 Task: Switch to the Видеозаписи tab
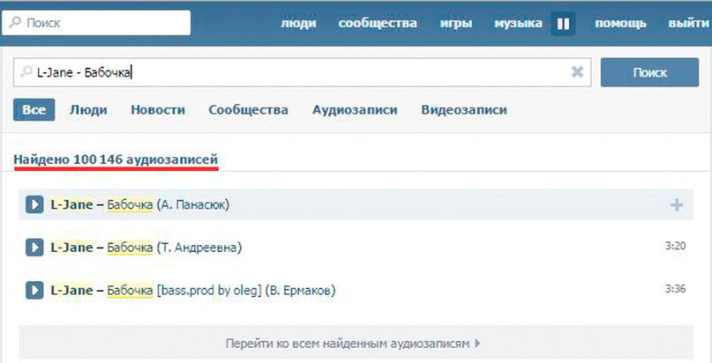pyautogui.click(x=464, y=110)
